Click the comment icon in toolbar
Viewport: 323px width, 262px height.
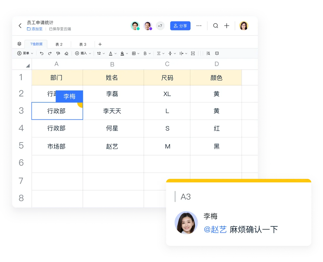pyautogui.click(x=217, y=53)
